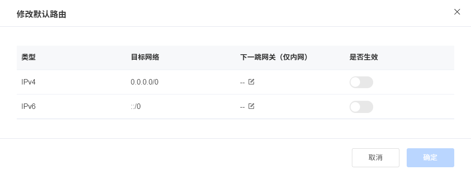Click the 修改默认路由 dialog title

pyautogui.click(x=42, y=14)
